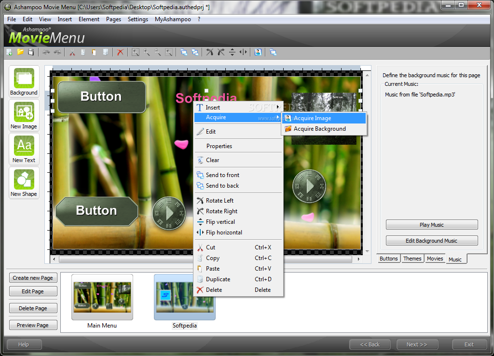This screenshot has width=494, height=356.
Task: Click the copy toolbar icon
Action: 83,52
